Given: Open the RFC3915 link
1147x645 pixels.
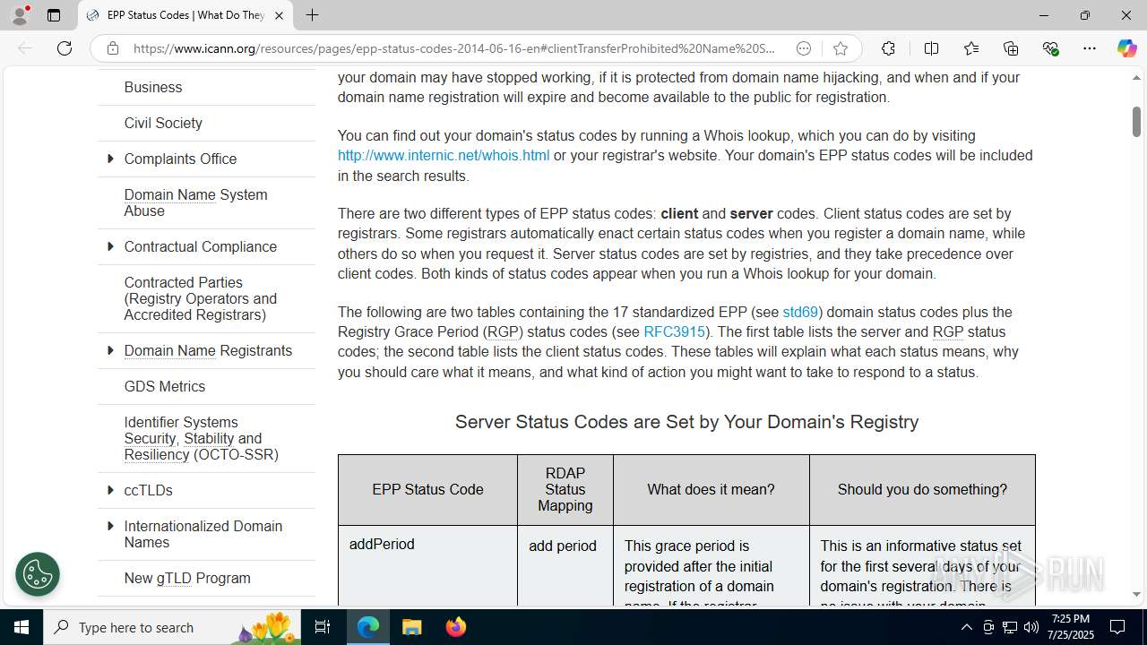Looking at the screenshot, I should click(x=674, y=331).
